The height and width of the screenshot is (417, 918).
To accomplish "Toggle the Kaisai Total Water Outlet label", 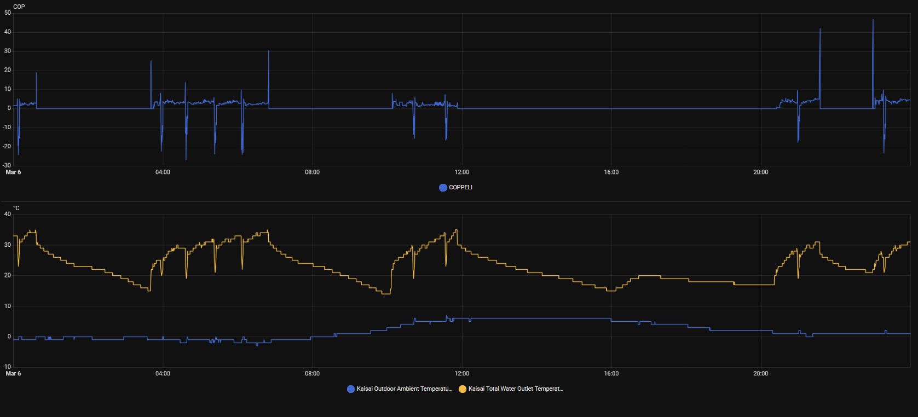I will pos(515,389).
